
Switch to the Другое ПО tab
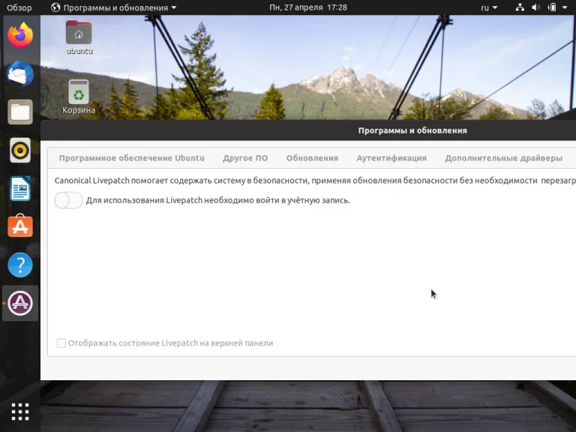245,158
